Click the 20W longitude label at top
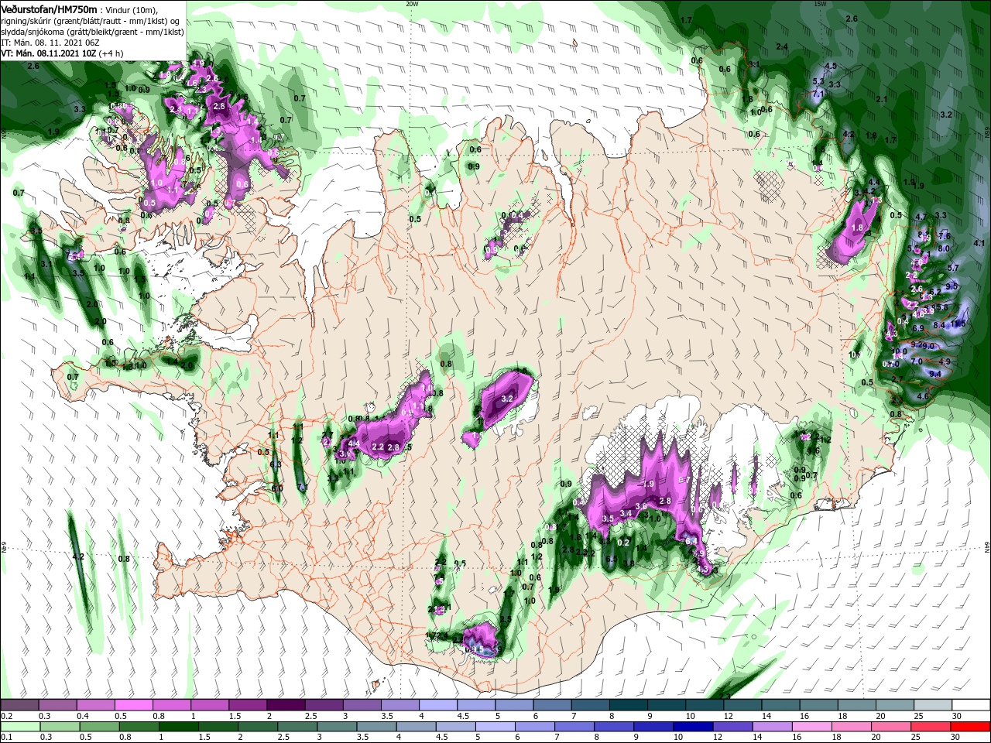 [x=412, y=4]
